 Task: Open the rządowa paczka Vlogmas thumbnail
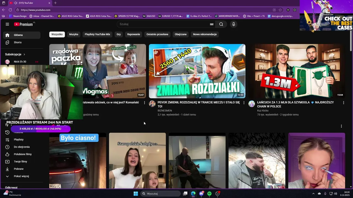click(114, 71)
